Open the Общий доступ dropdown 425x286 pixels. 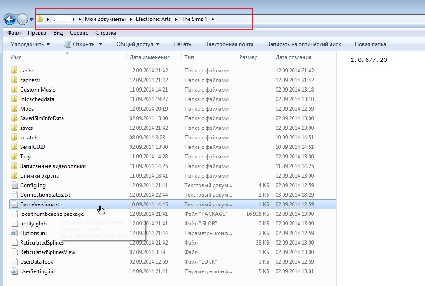138,44
